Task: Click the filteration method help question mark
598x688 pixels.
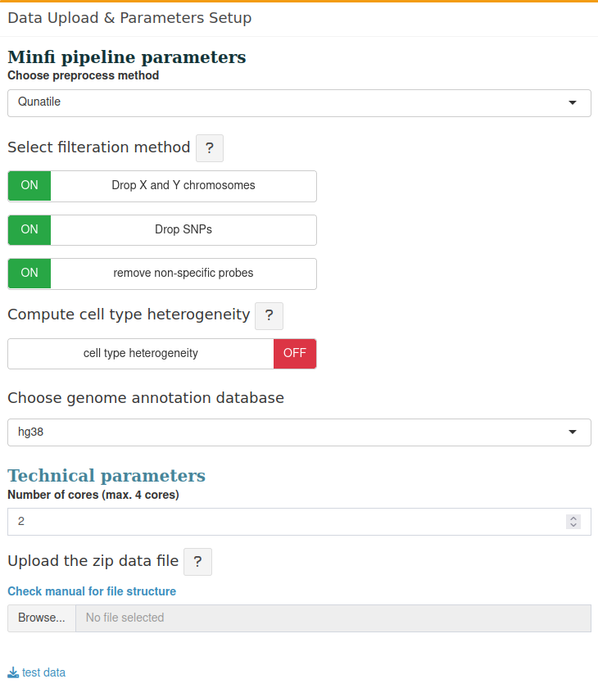Action: (x=209, y=148)
